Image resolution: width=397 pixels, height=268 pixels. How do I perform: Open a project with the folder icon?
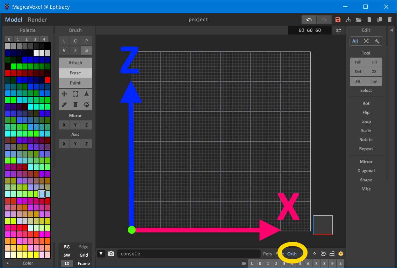coord(359,20)
